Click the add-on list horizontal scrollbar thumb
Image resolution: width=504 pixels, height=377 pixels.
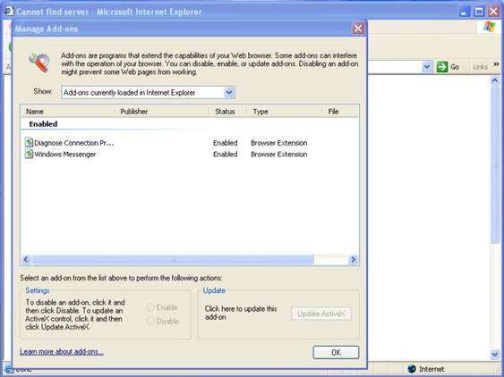(x=173, y=260)
